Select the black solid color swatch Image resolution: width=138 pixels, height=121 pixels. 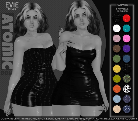point(117,18)
